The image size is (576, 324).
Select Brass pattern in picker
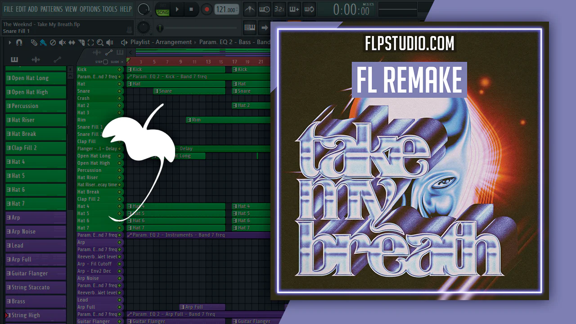click(36, 301)
